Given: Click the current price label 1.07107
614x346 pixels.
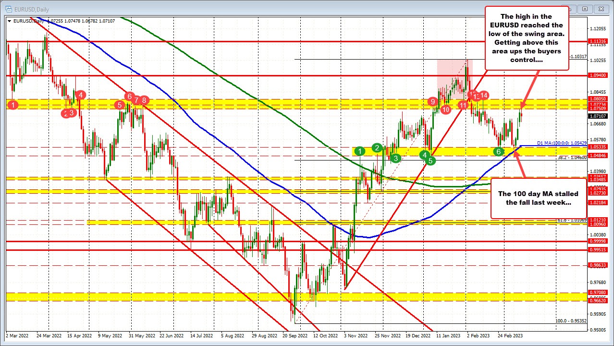Looking at the screenshot, I should pos(599,116).
